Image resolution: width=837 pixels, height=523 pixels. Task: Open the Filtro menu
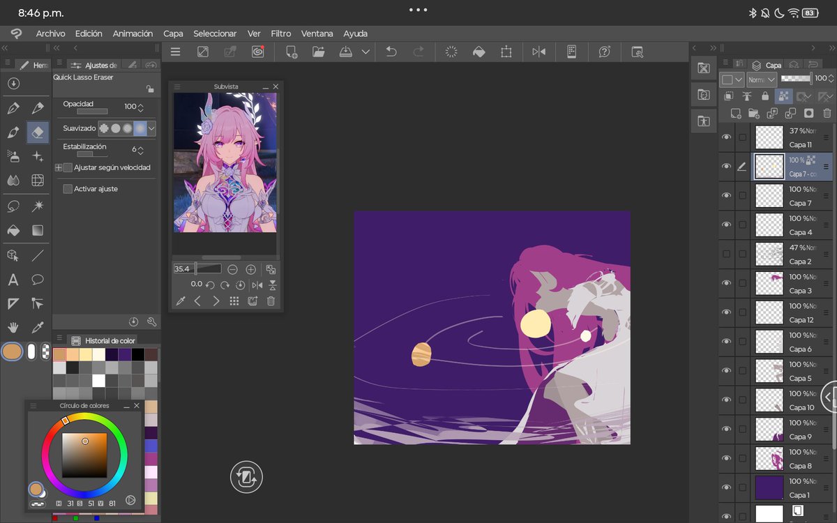281,33
